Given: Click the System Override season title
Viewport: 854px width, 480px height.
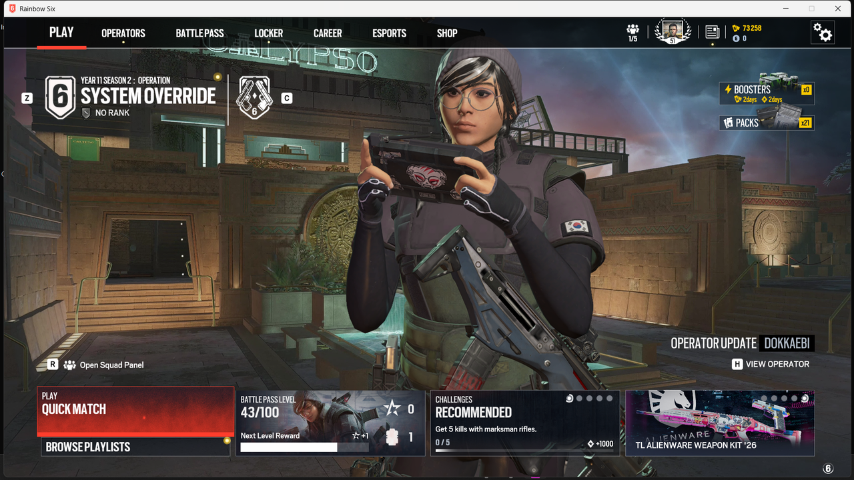Looking at the screenshot, I should [x=148, y=96].
